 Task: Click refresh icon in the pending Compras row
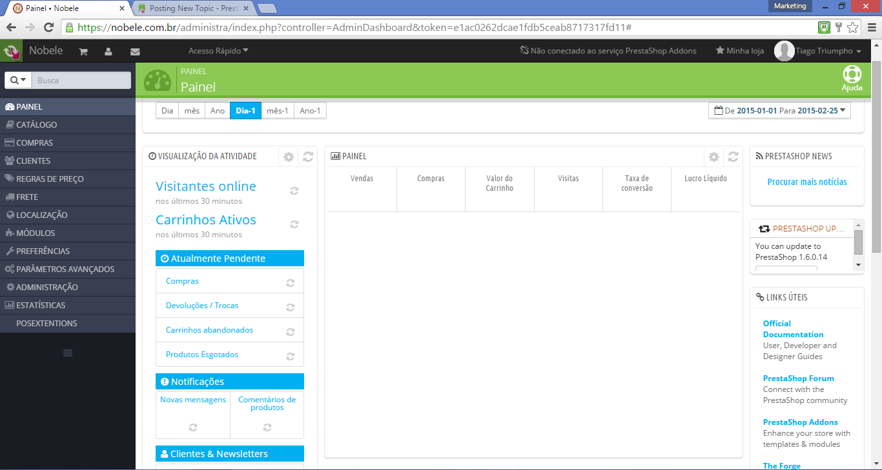[291, 282]
